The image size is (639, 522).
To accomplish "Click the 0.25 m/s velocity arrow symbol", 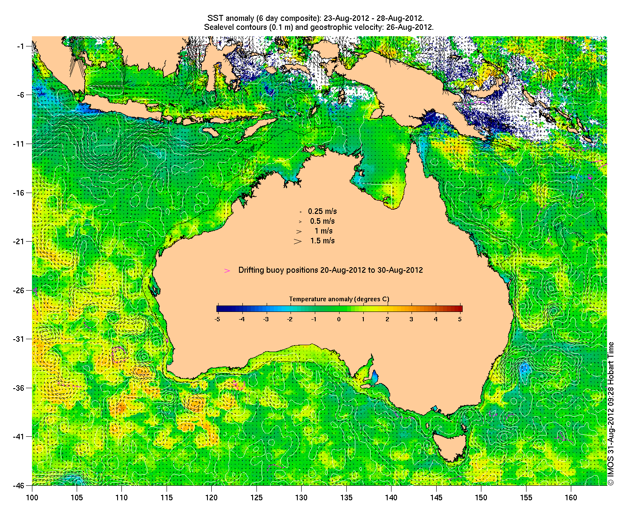I will (x=301, y=212).
